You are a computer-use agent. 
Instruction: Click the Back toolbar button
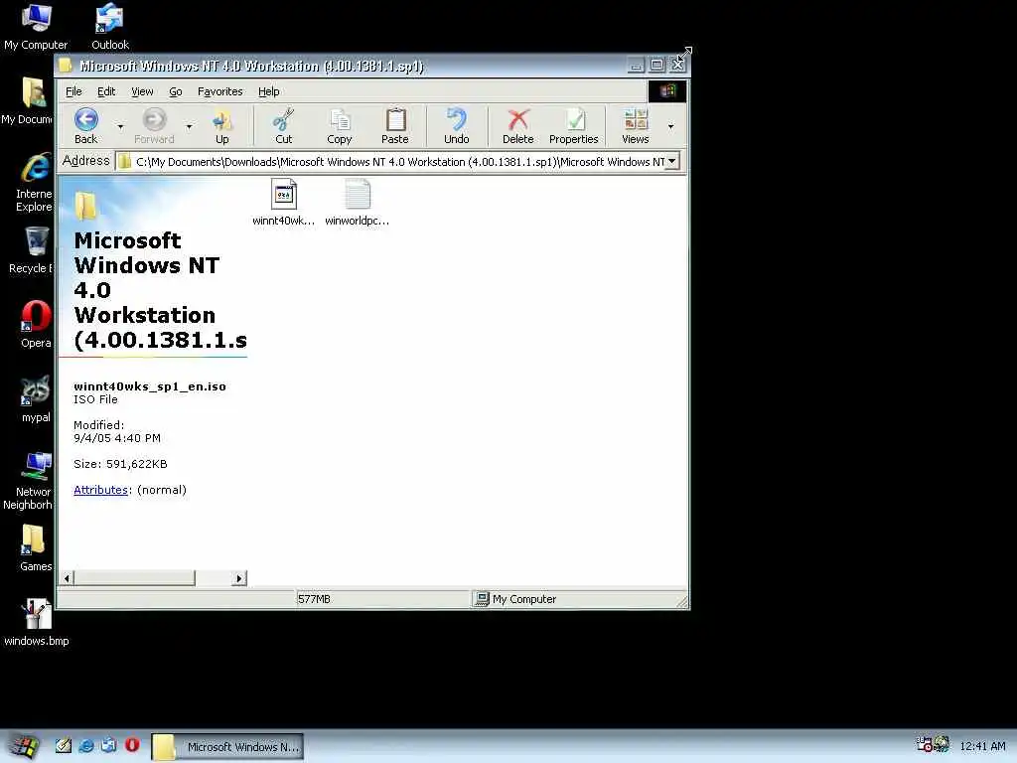coord(85,126)
